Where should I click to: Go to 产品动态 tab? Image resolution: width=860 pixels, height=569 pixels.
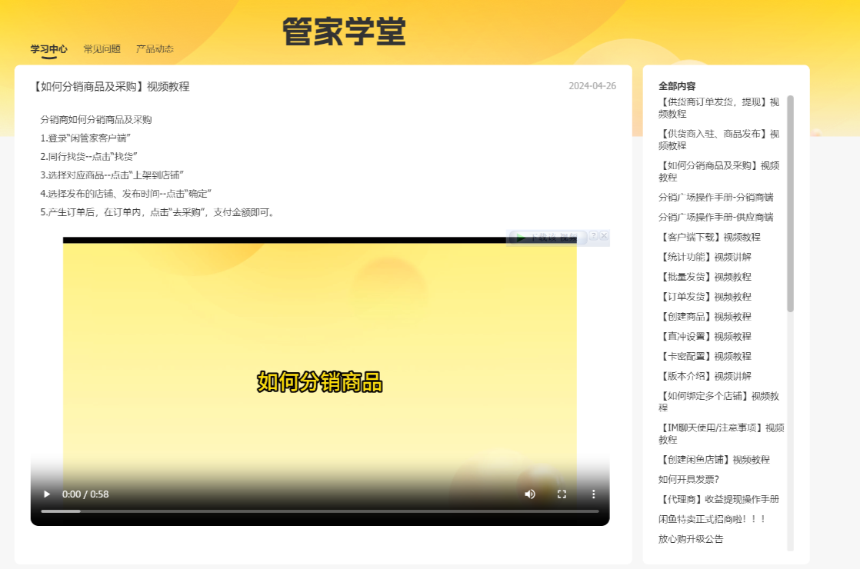pyautogui.click(x=155, y=49)
